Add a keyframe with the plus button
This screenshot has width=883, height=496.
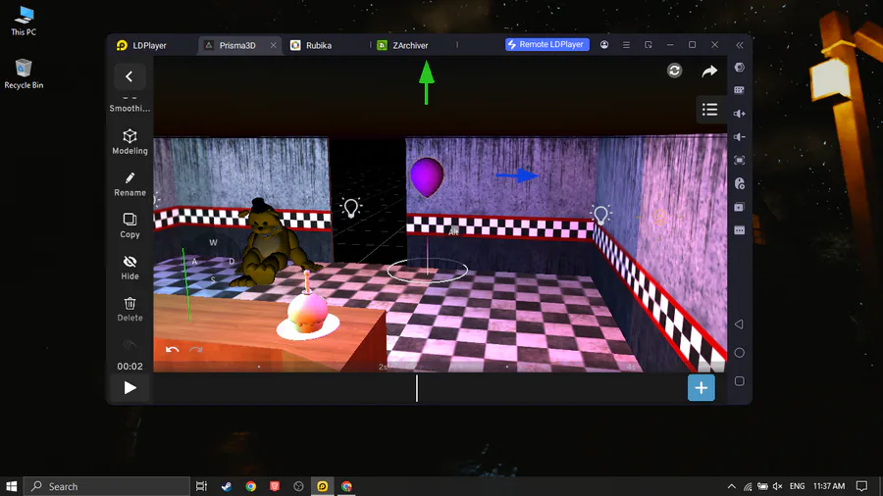[x=701, y=387]
